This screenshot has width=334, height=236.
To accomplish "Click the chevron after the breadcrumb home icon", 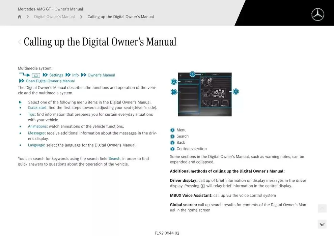I will (x=28, y=17).
